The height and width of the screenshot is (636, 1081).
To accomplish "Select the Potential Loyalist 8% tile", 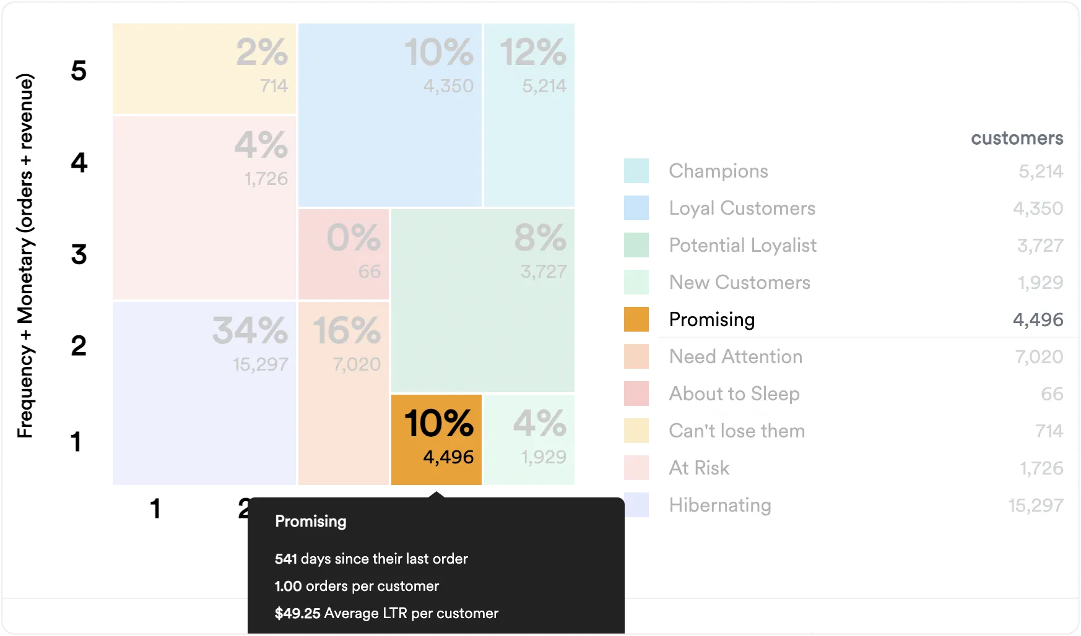I will click(x=483, y=301).
